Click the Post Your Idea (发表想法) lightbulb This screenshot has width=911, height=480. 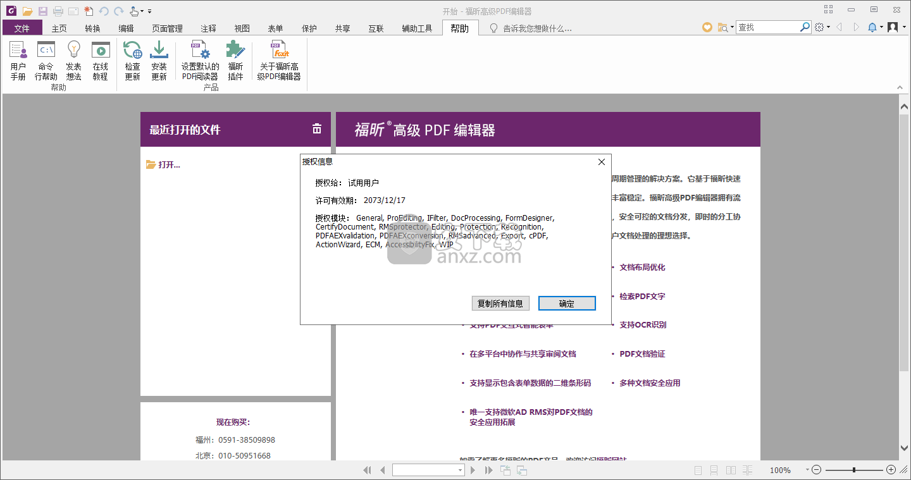pyautogui.click(x=74, y=61)
